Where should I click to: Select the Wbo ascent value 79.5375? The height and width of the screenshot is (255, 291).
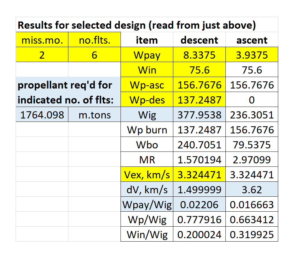[252, 144]
